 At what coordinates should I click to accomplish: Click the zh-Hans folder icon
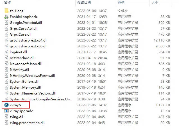tap(6, 11)
